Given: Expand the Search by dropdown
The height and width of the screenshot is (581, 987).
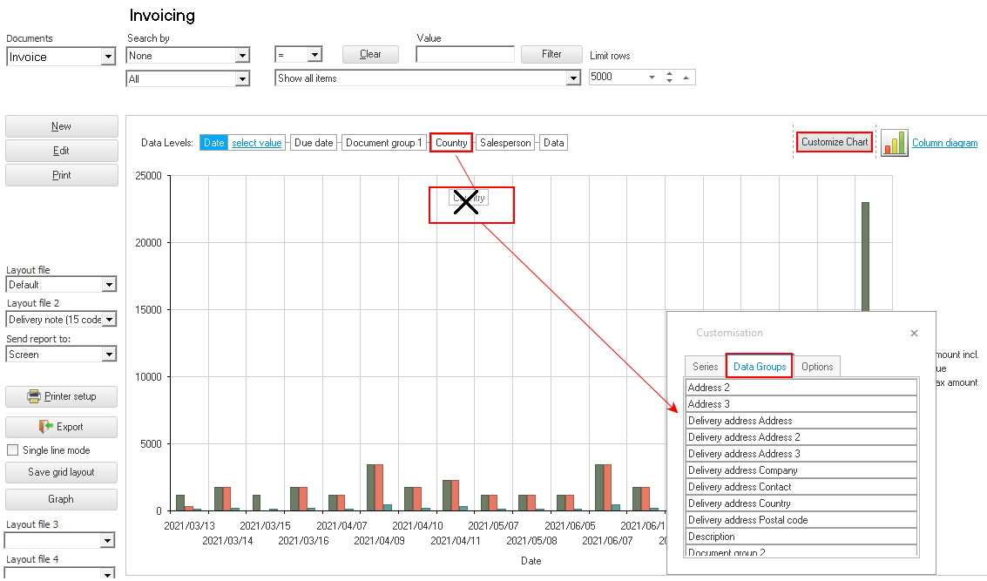Looking at the screenshot, I should click(x=242, y=56).
